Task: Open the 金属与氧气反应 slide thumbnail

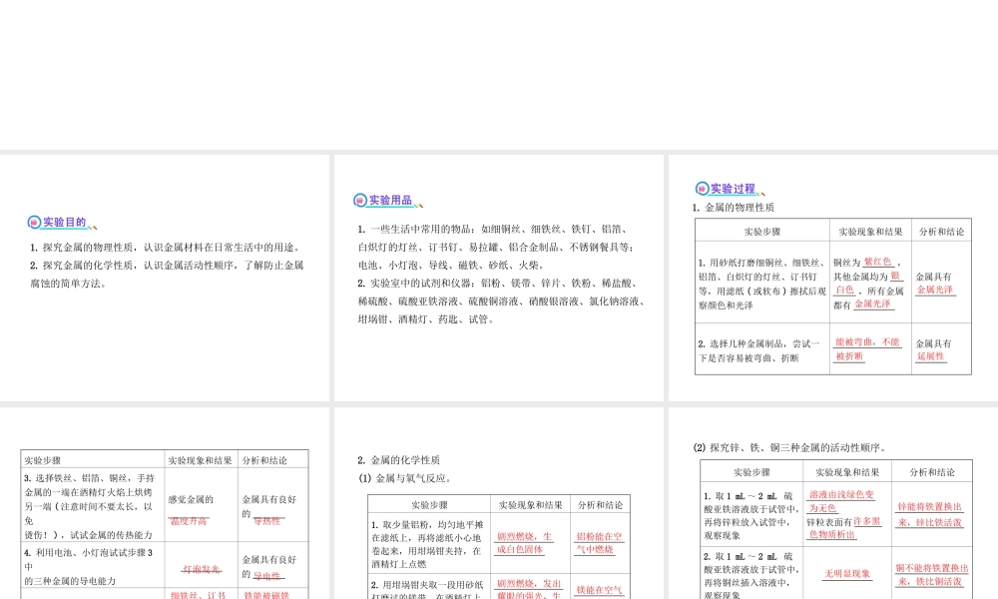Action: [498, 503]
